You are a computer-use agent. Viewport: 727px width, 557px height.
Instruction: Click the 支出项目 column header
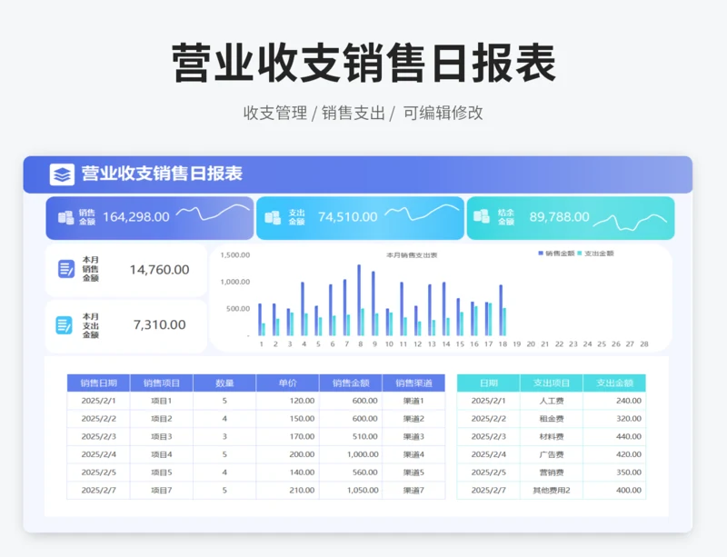552,383
